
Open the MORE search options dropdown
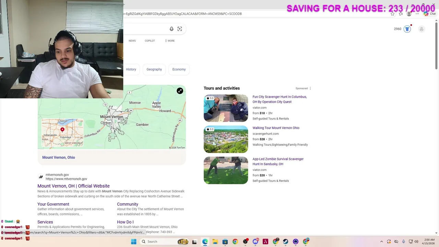170,41
